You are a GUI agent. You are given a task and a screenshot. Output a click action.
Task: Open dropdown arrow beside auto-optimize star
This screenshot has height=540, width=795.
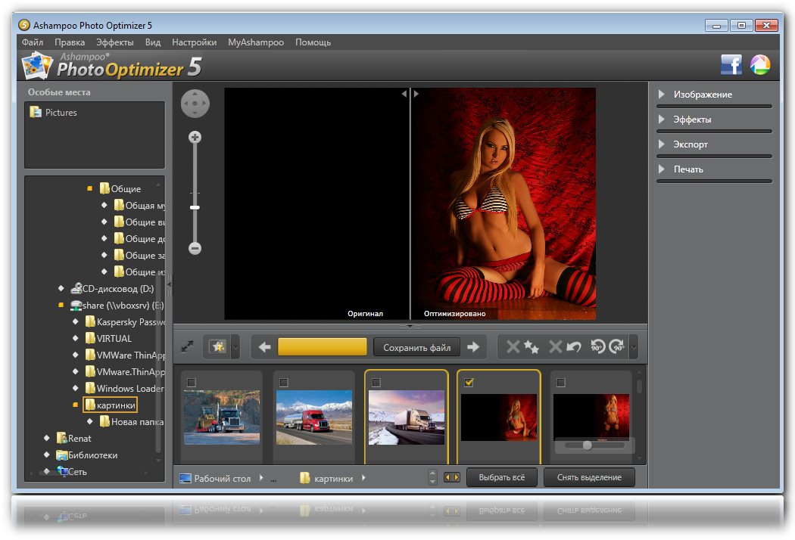(235, 348)
